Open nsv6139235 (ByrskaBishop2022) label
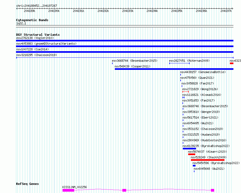 (x=206, y=146)
